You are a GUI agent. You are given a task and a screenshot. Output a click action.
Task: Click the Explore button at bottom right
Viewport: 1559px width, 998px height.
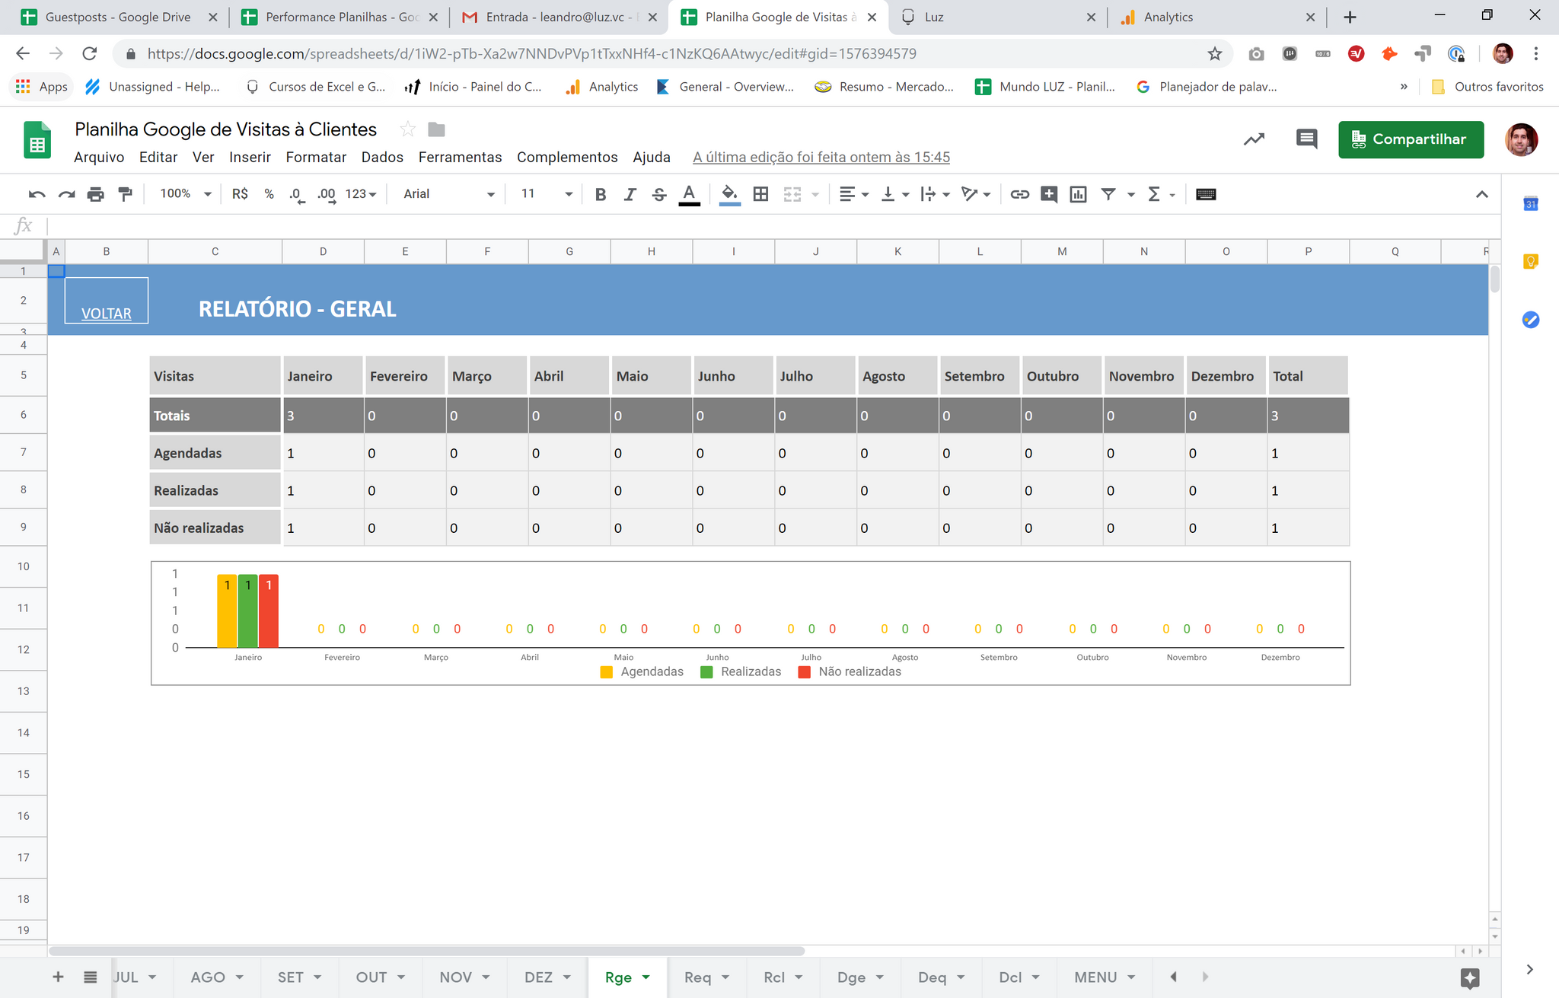point(1470,978)
